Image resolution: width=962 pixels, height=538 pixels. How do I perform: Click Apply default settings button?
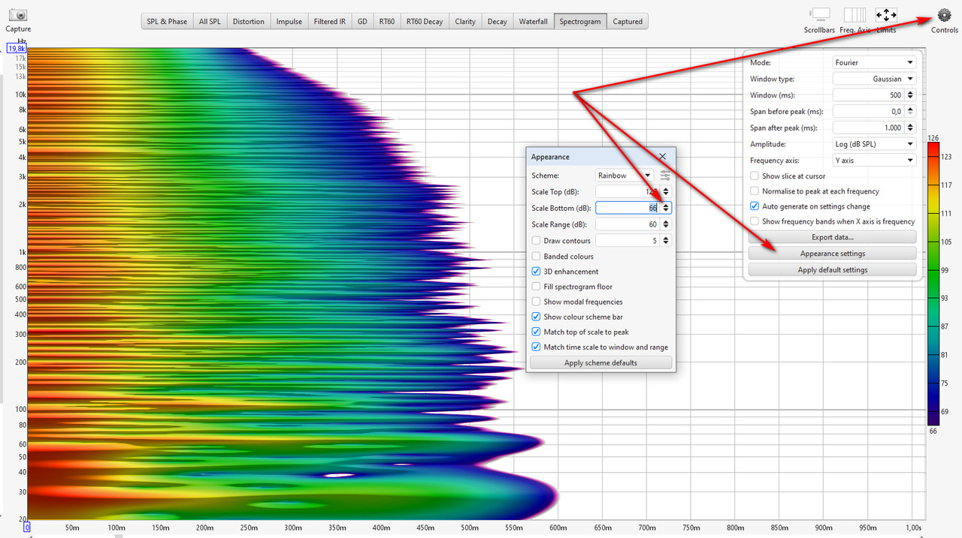click(x=832, y=270)
